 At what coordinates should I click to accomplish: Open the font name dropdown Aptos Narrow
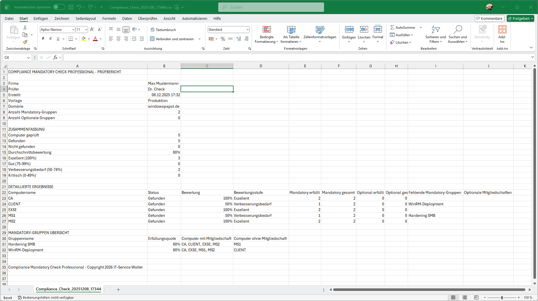(x=73, y=30)
